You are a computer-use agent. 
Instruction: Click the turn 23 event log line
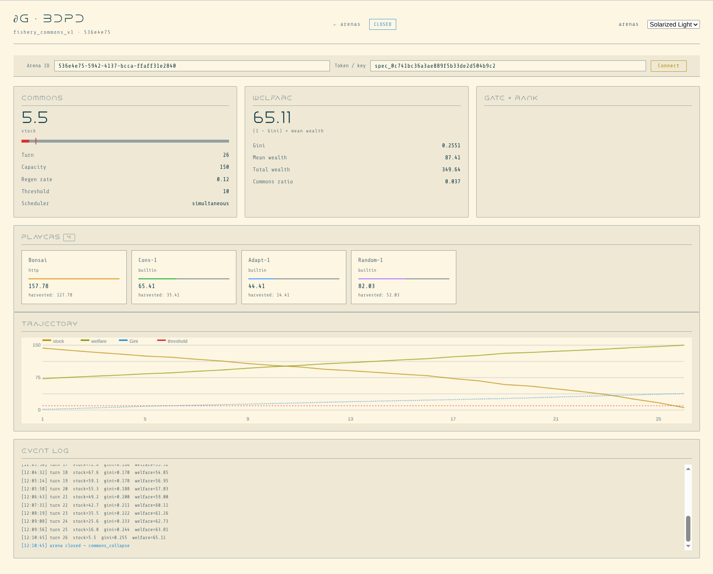(x=95, y=513)
